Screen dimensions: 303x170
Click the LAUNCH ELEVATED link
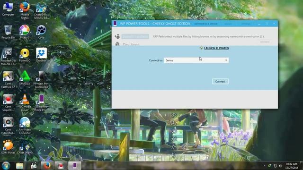click(x=216, y=48)
